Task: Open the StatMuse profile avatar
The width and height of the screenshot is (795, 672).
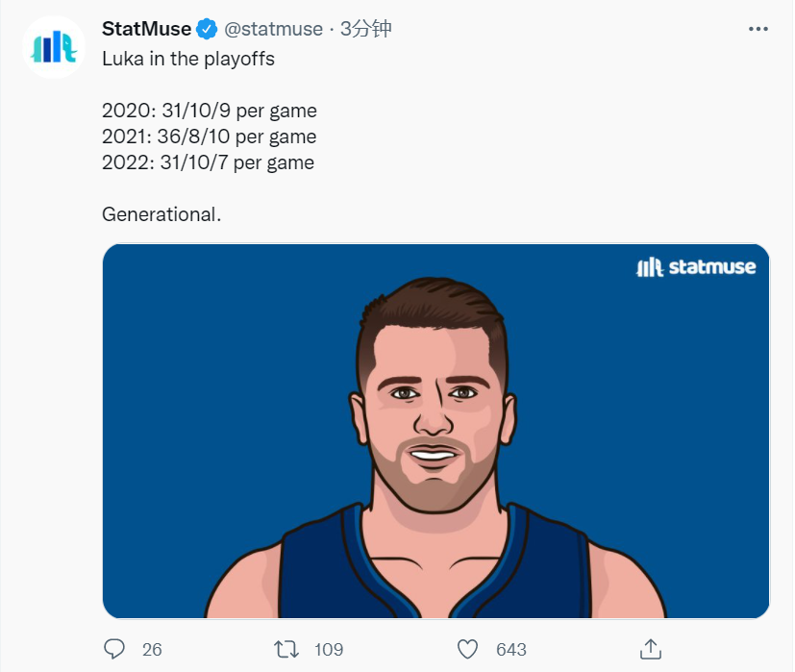Action: (x=54, y=47)
